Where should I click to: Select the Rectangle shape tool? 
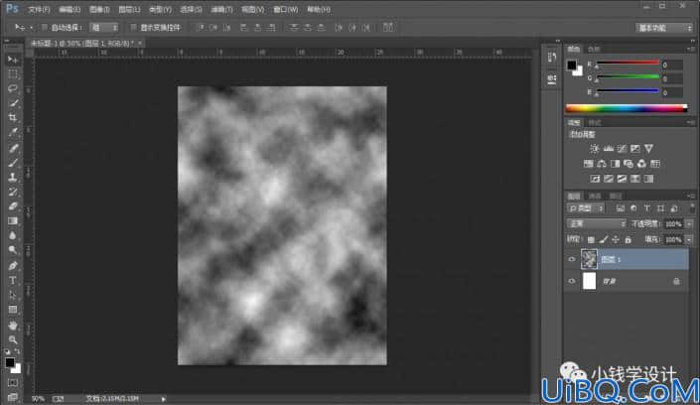(13, 310)
